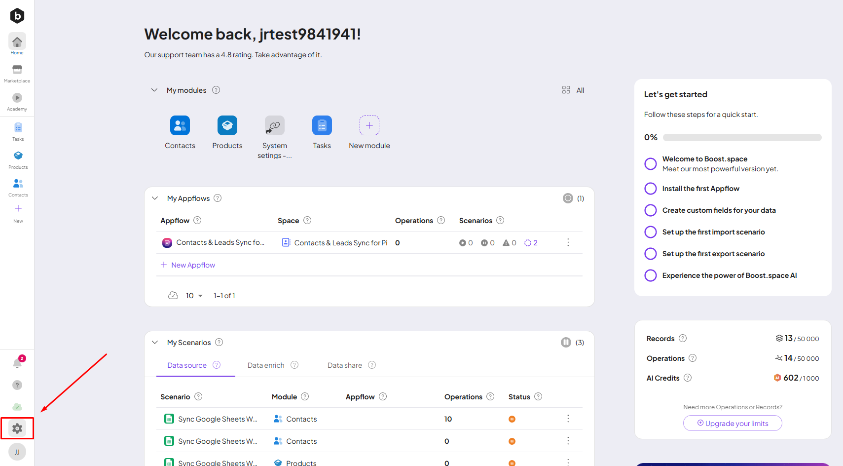Open the more options menu for Contacts & Leads Appflow
The image size is (843, 466).
(568, 242)
